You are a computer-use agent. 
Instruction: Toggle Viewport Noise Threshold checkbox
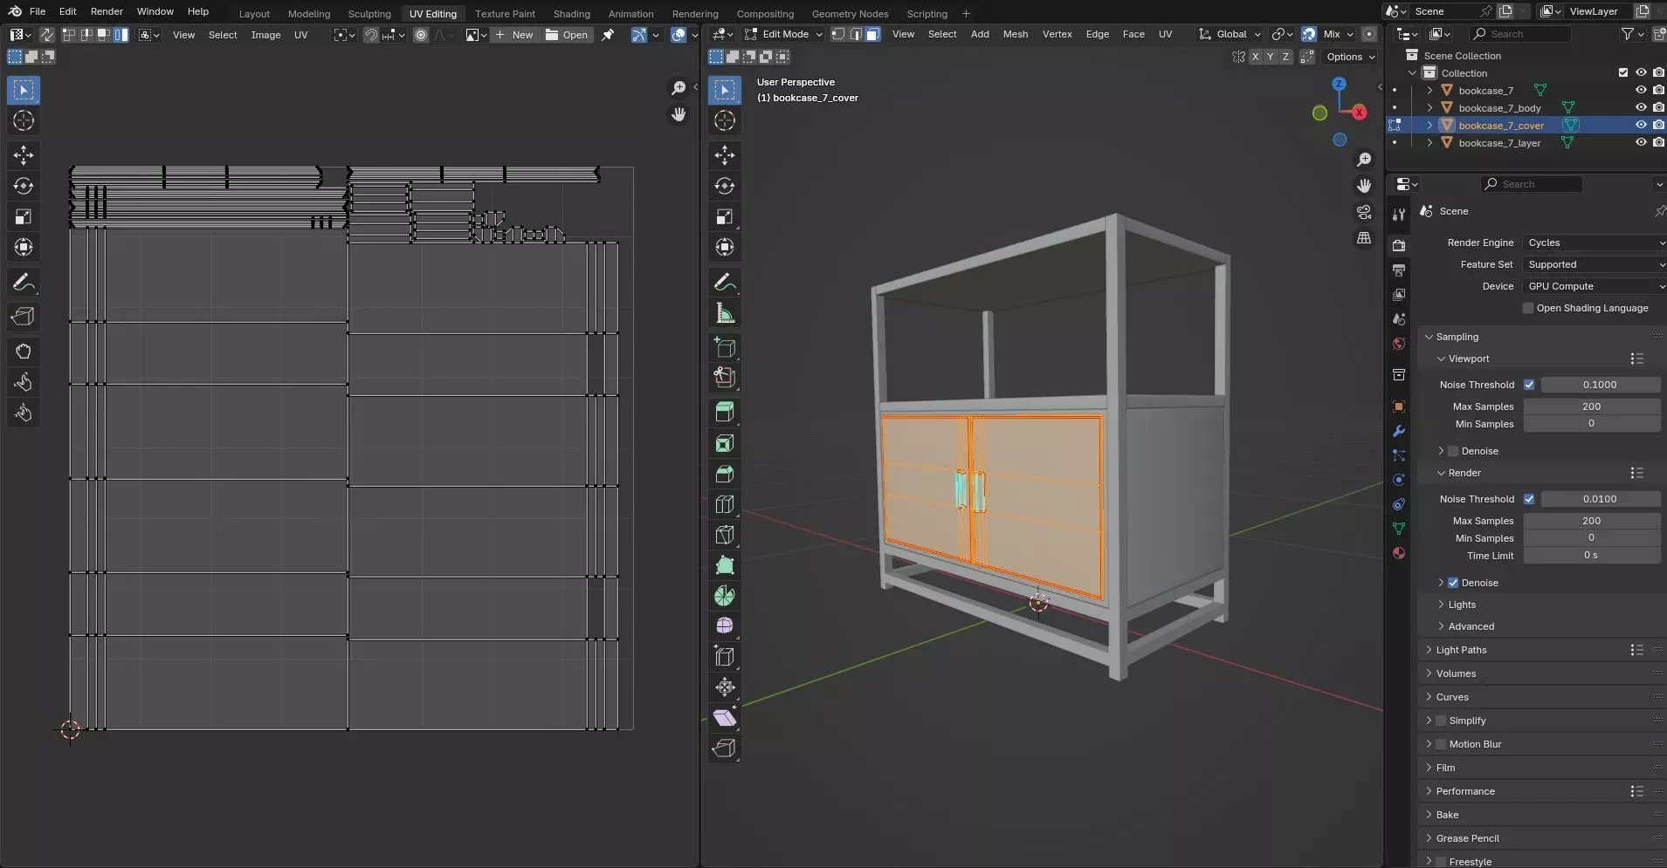[1529, 385]
